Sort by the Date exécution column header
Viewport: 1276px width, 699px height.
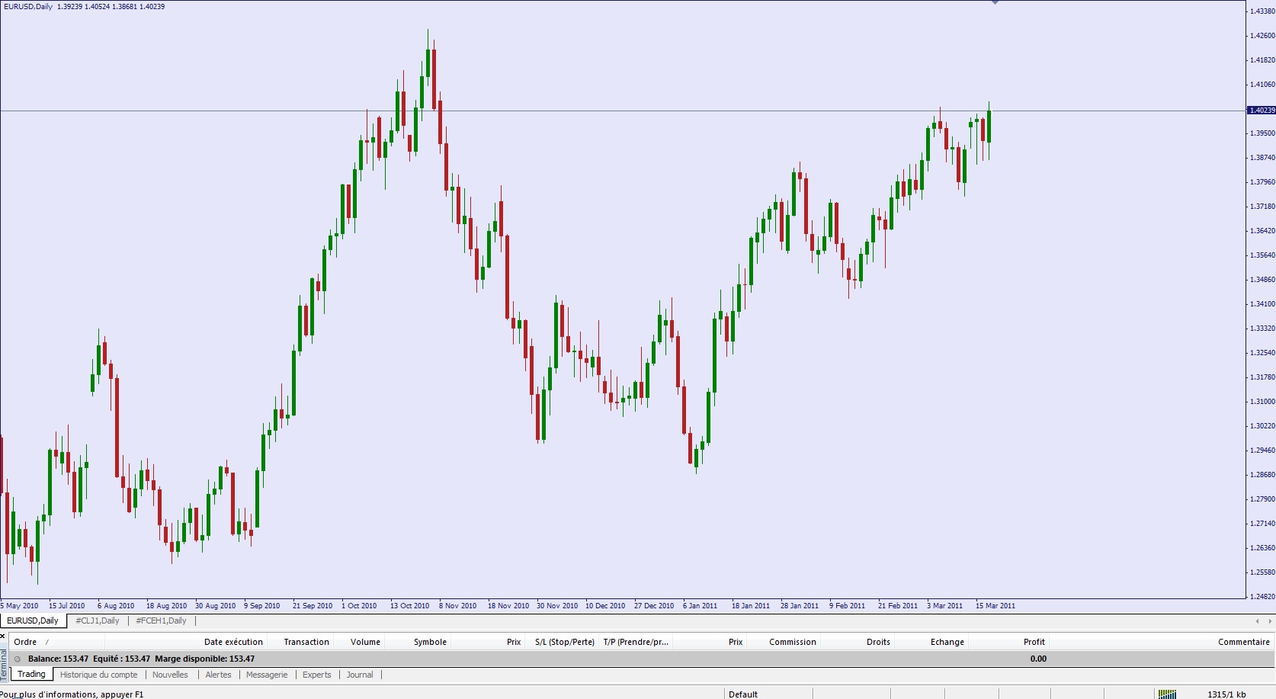(x=233, y=642)
